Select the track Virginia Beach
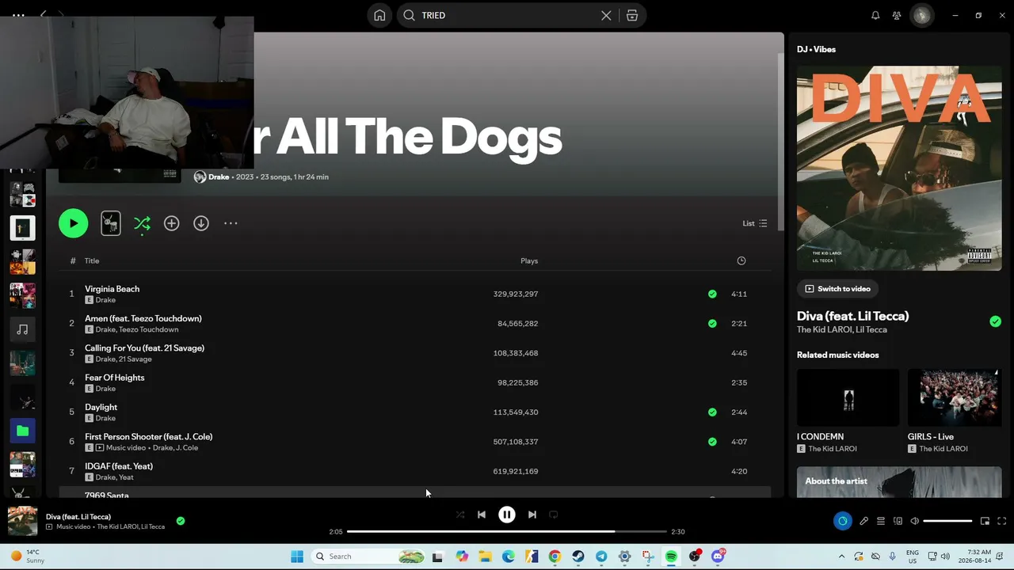The width and height of the screenshot is (1014, 570). tap(112, 289)
